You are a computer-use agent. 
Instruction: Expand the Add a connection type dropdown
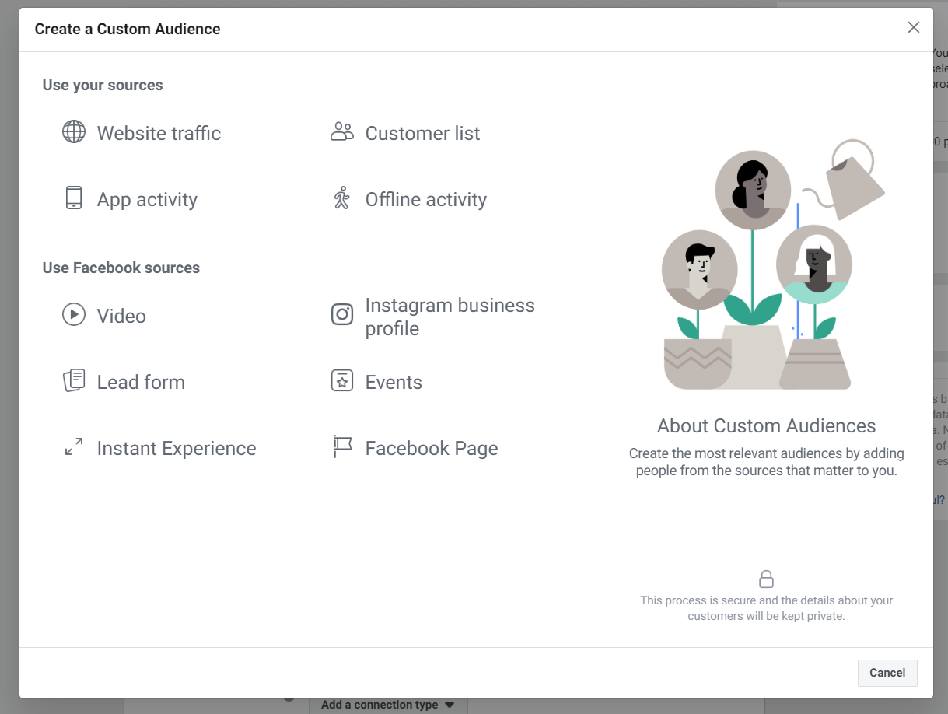(388, 705)
